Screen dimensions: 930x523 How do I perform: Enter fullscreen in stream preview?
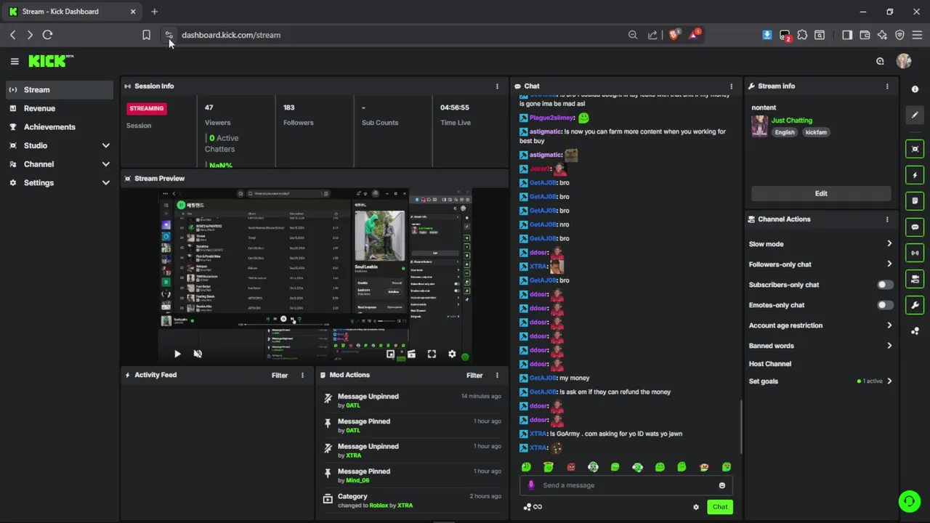pyautogui.click(x=432, y=354)
